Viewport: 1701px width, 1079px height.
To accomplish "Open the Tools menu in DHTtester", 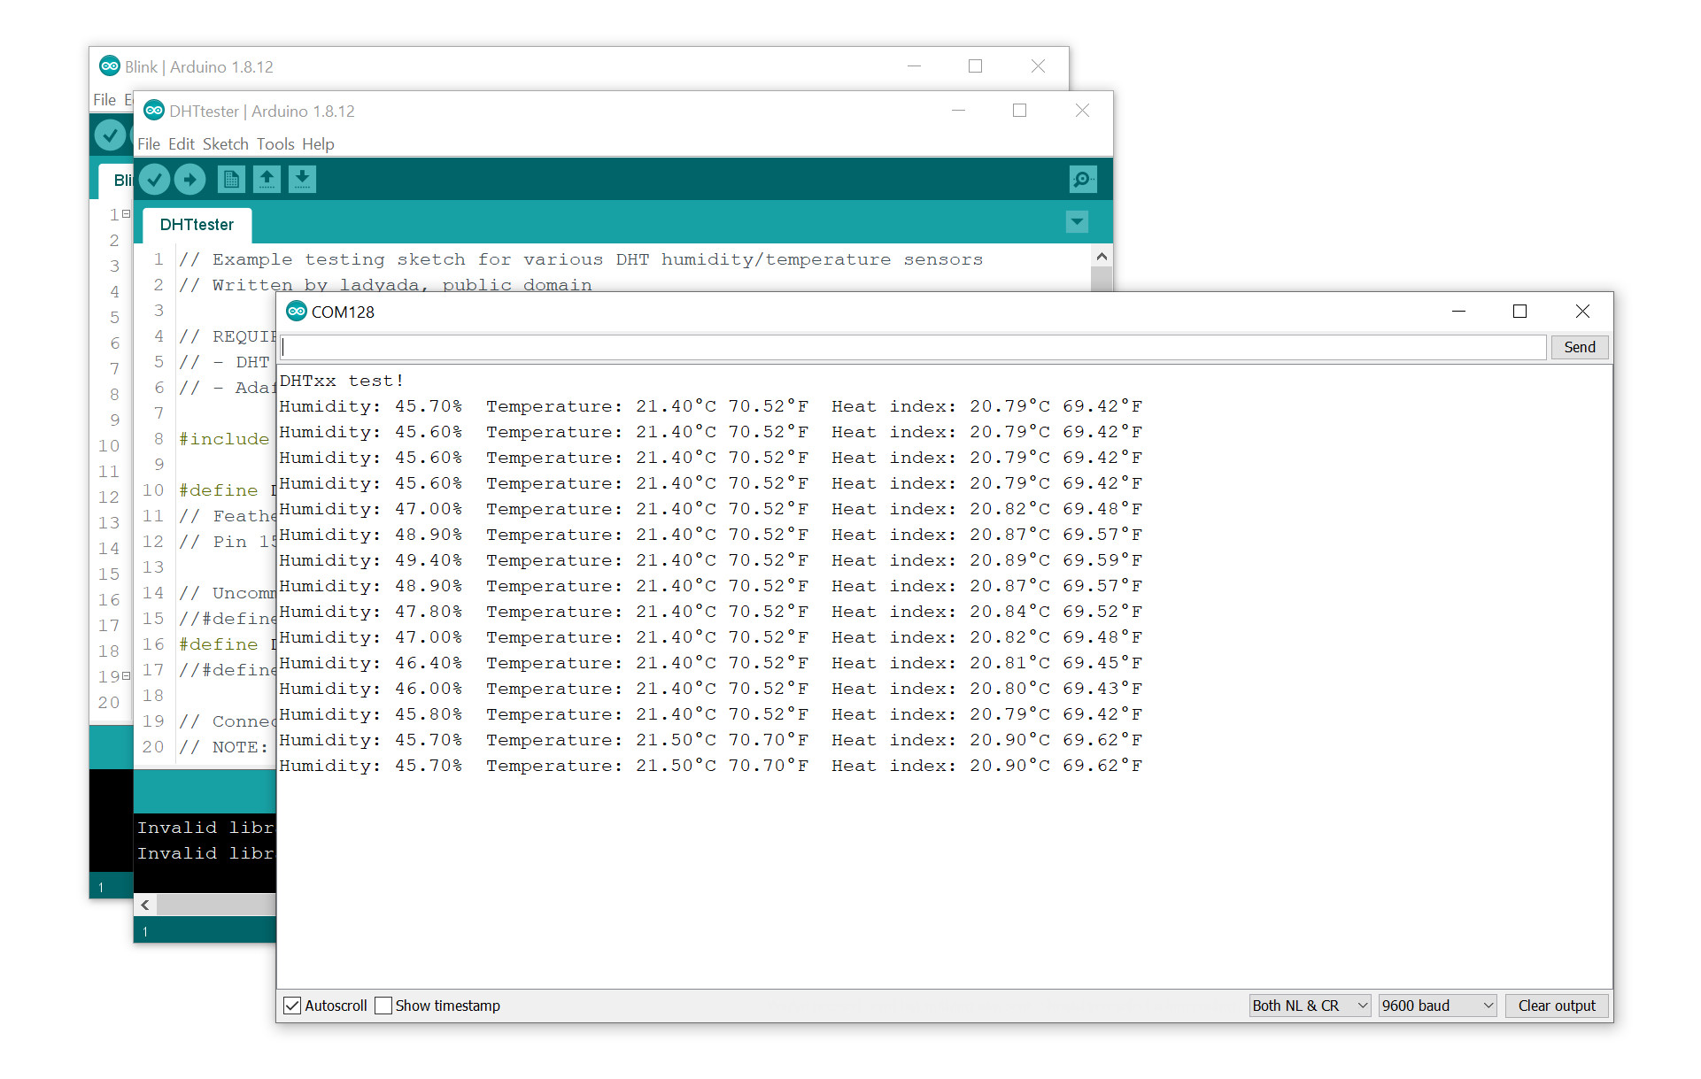I will (275, 144).
